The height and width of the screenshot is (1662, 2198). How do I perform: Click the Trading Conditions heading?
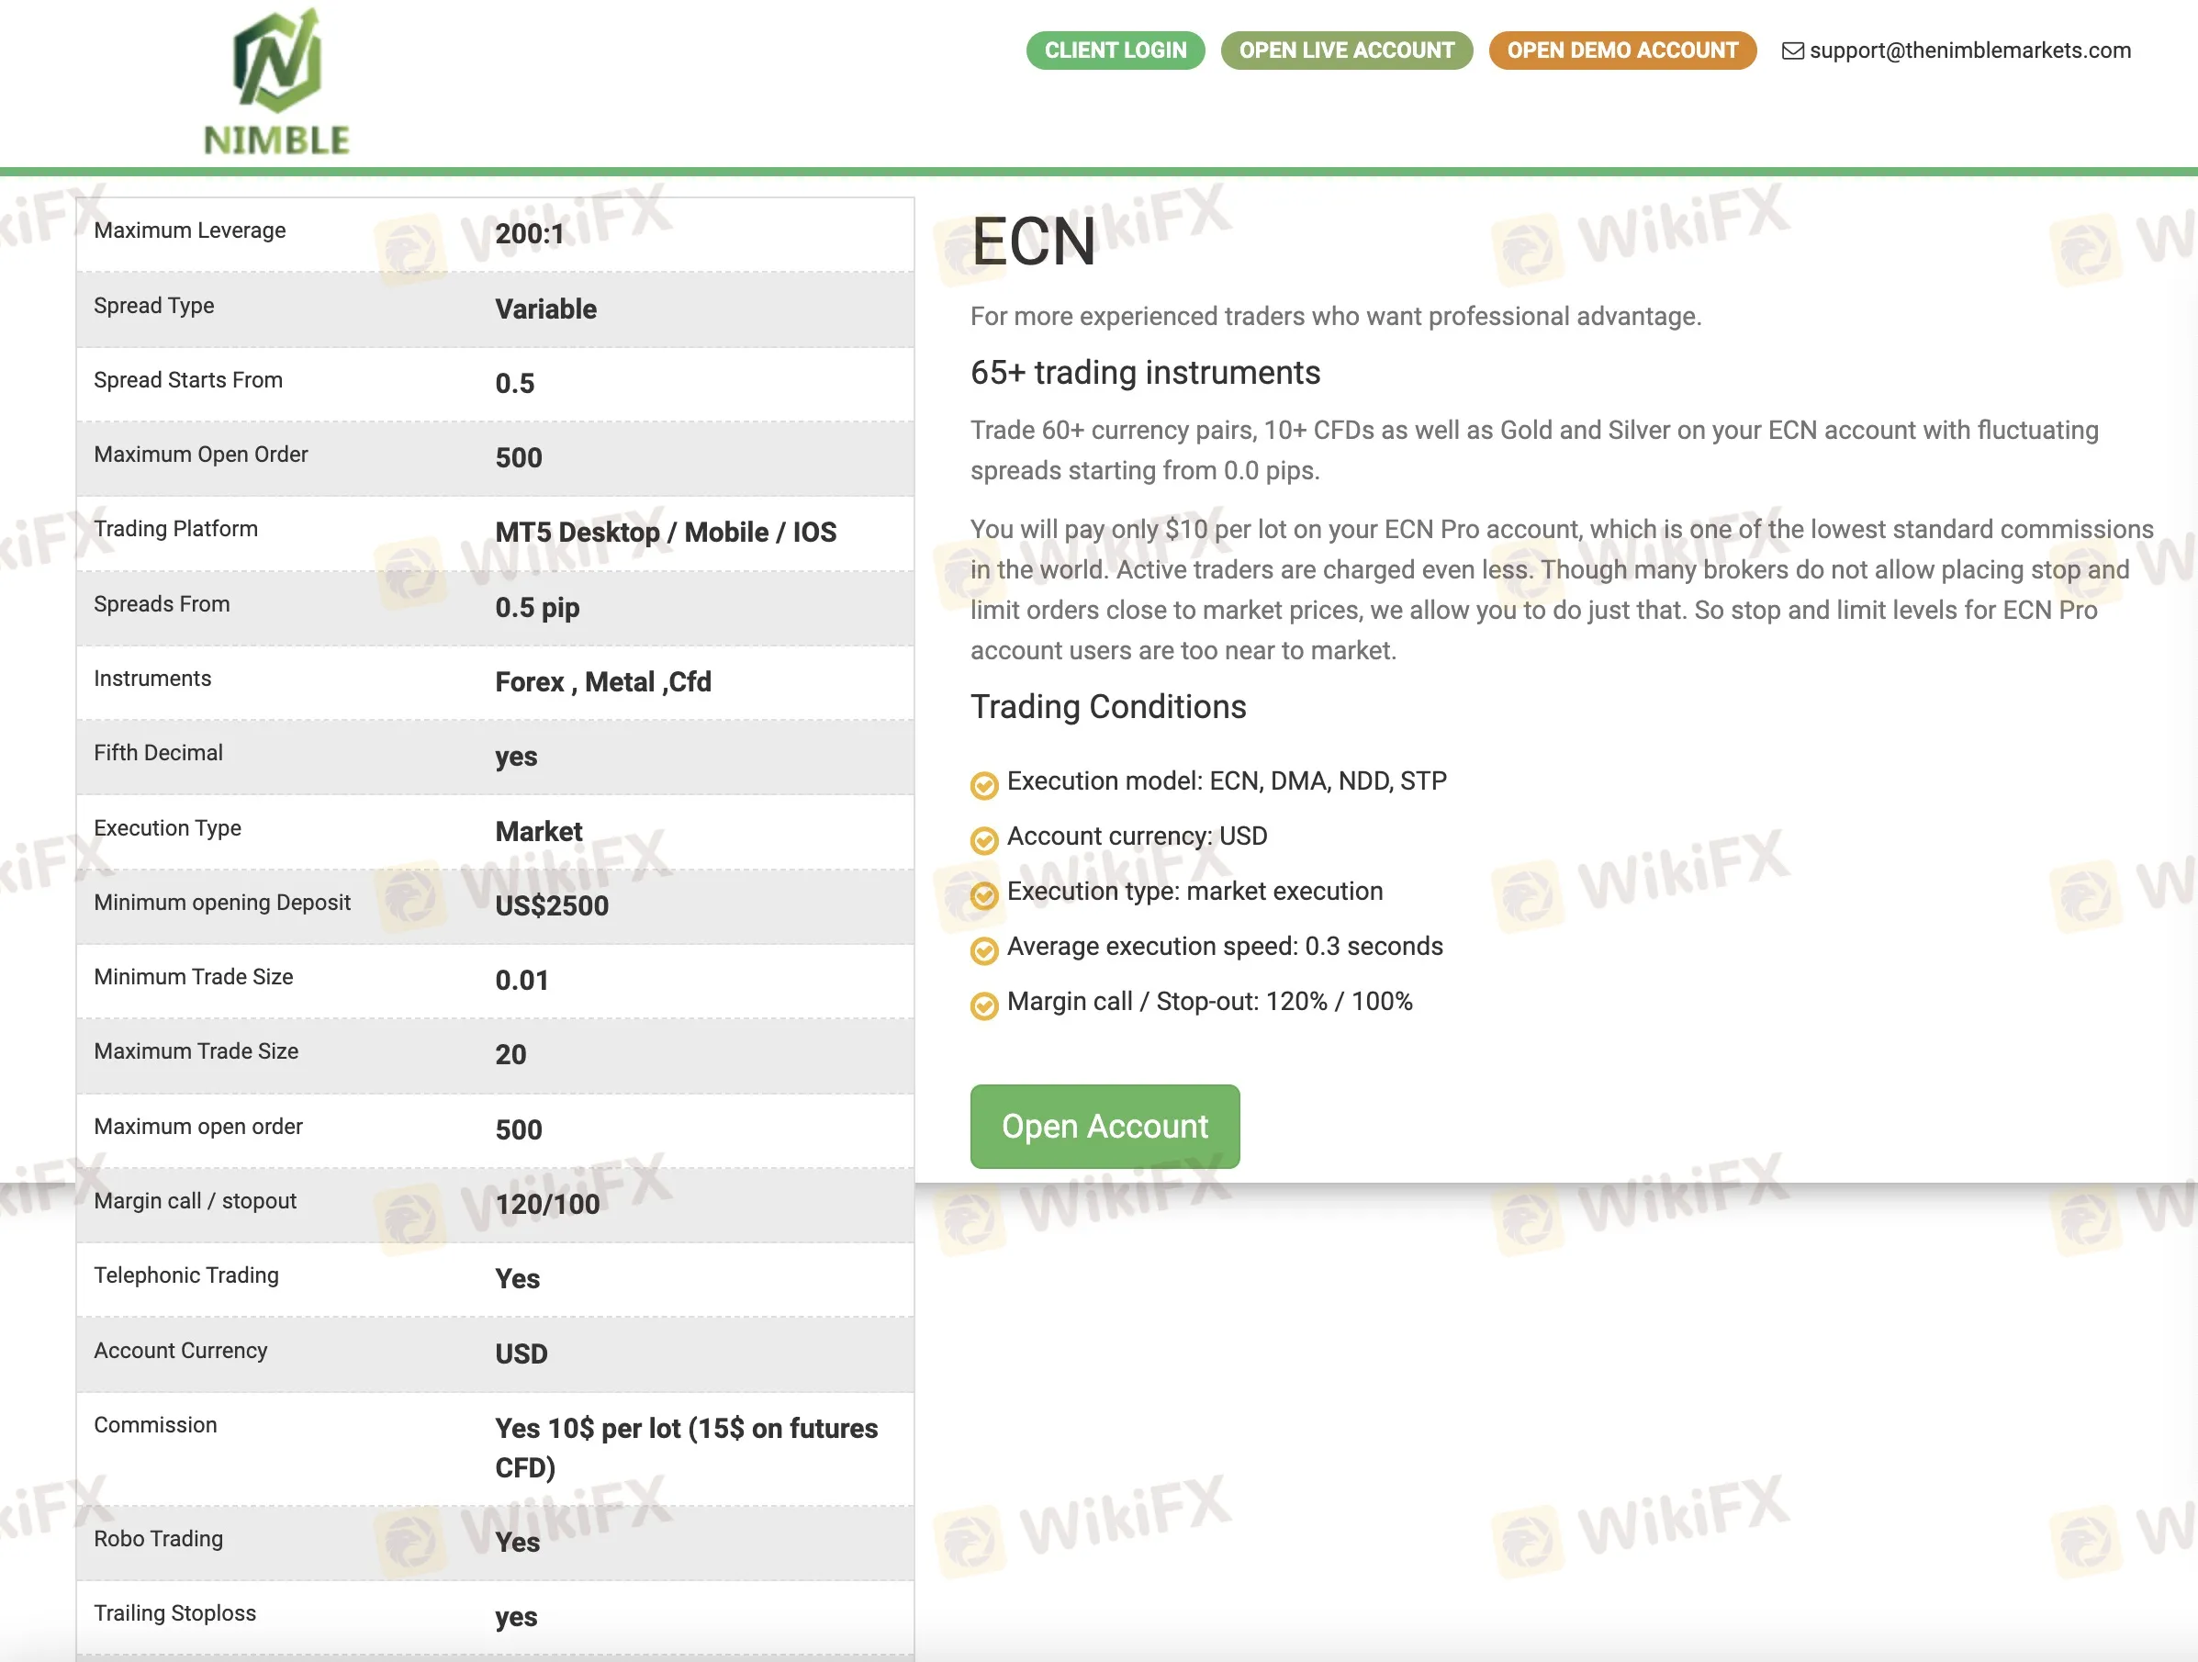(x=1108, y=707)
